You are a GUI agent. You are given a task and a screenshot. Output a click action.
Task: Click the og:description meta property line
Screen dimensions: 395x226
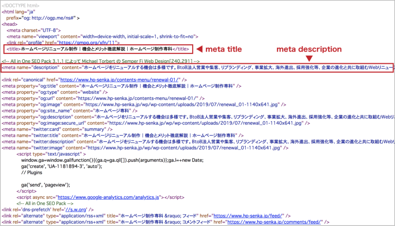[198, 117]
